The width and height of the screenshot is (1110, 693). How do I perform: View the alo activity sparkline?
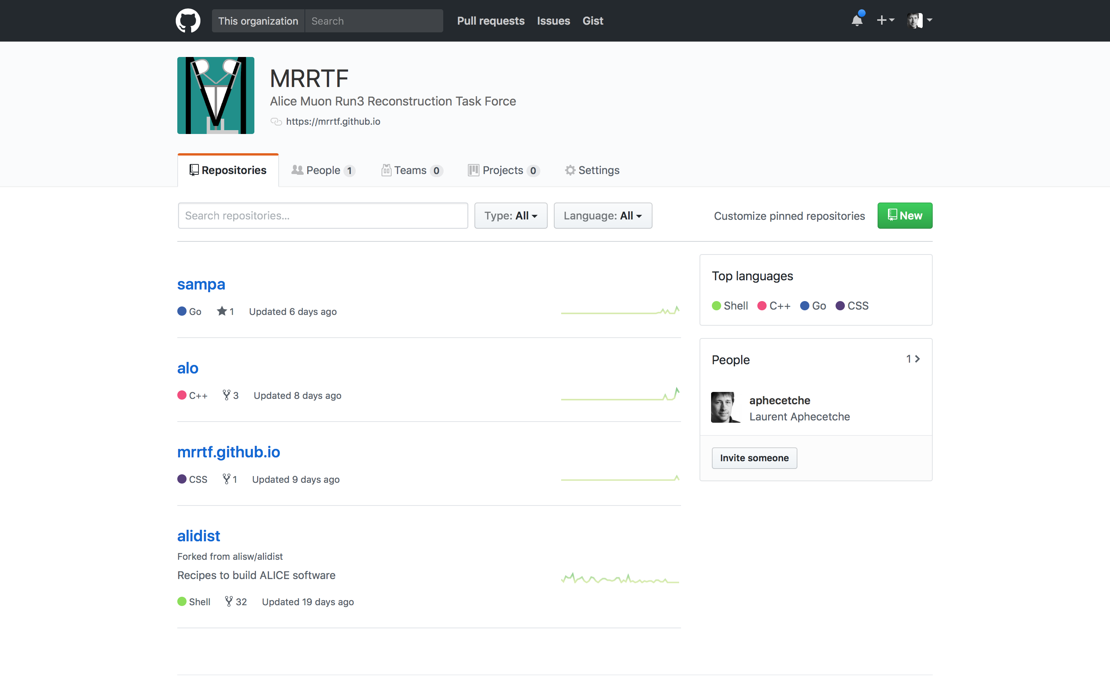[x=620, y=394]
